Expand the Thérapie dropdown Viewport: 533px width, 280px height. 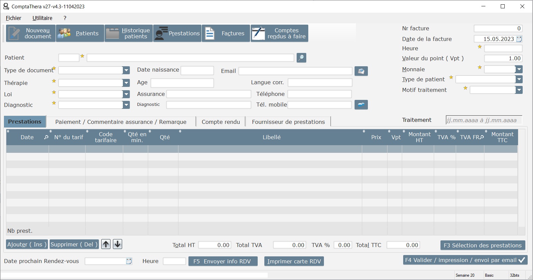tap(126, 83)
